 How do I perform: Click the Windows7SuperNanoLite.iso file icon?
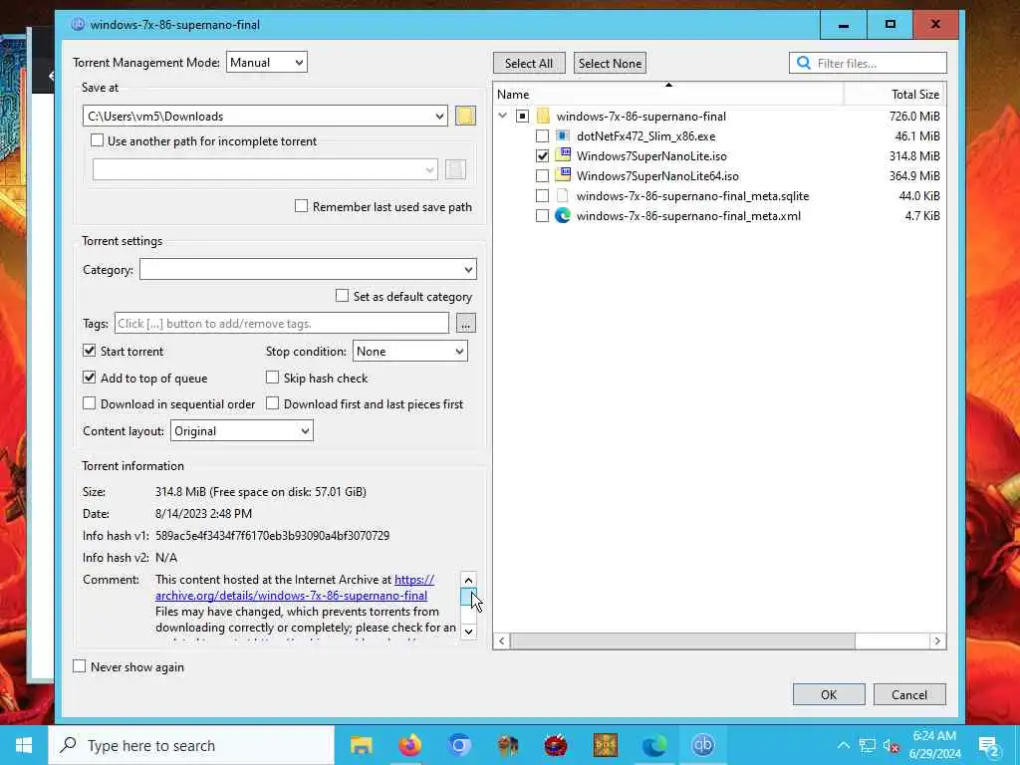coord(563,155)
